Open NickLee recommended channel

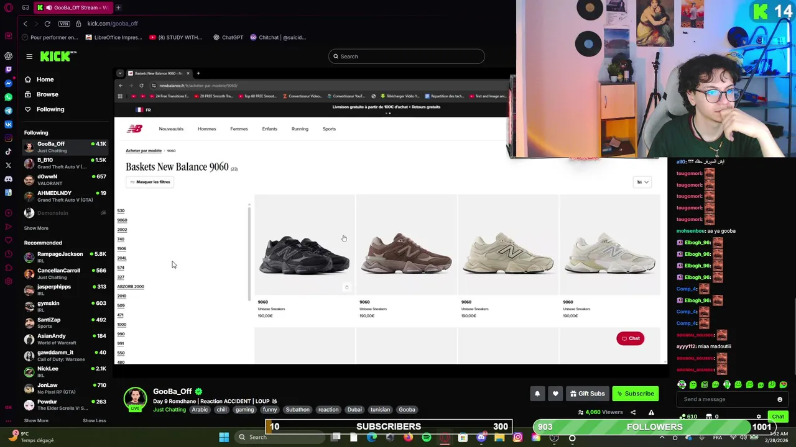click(x=65, y=371)
